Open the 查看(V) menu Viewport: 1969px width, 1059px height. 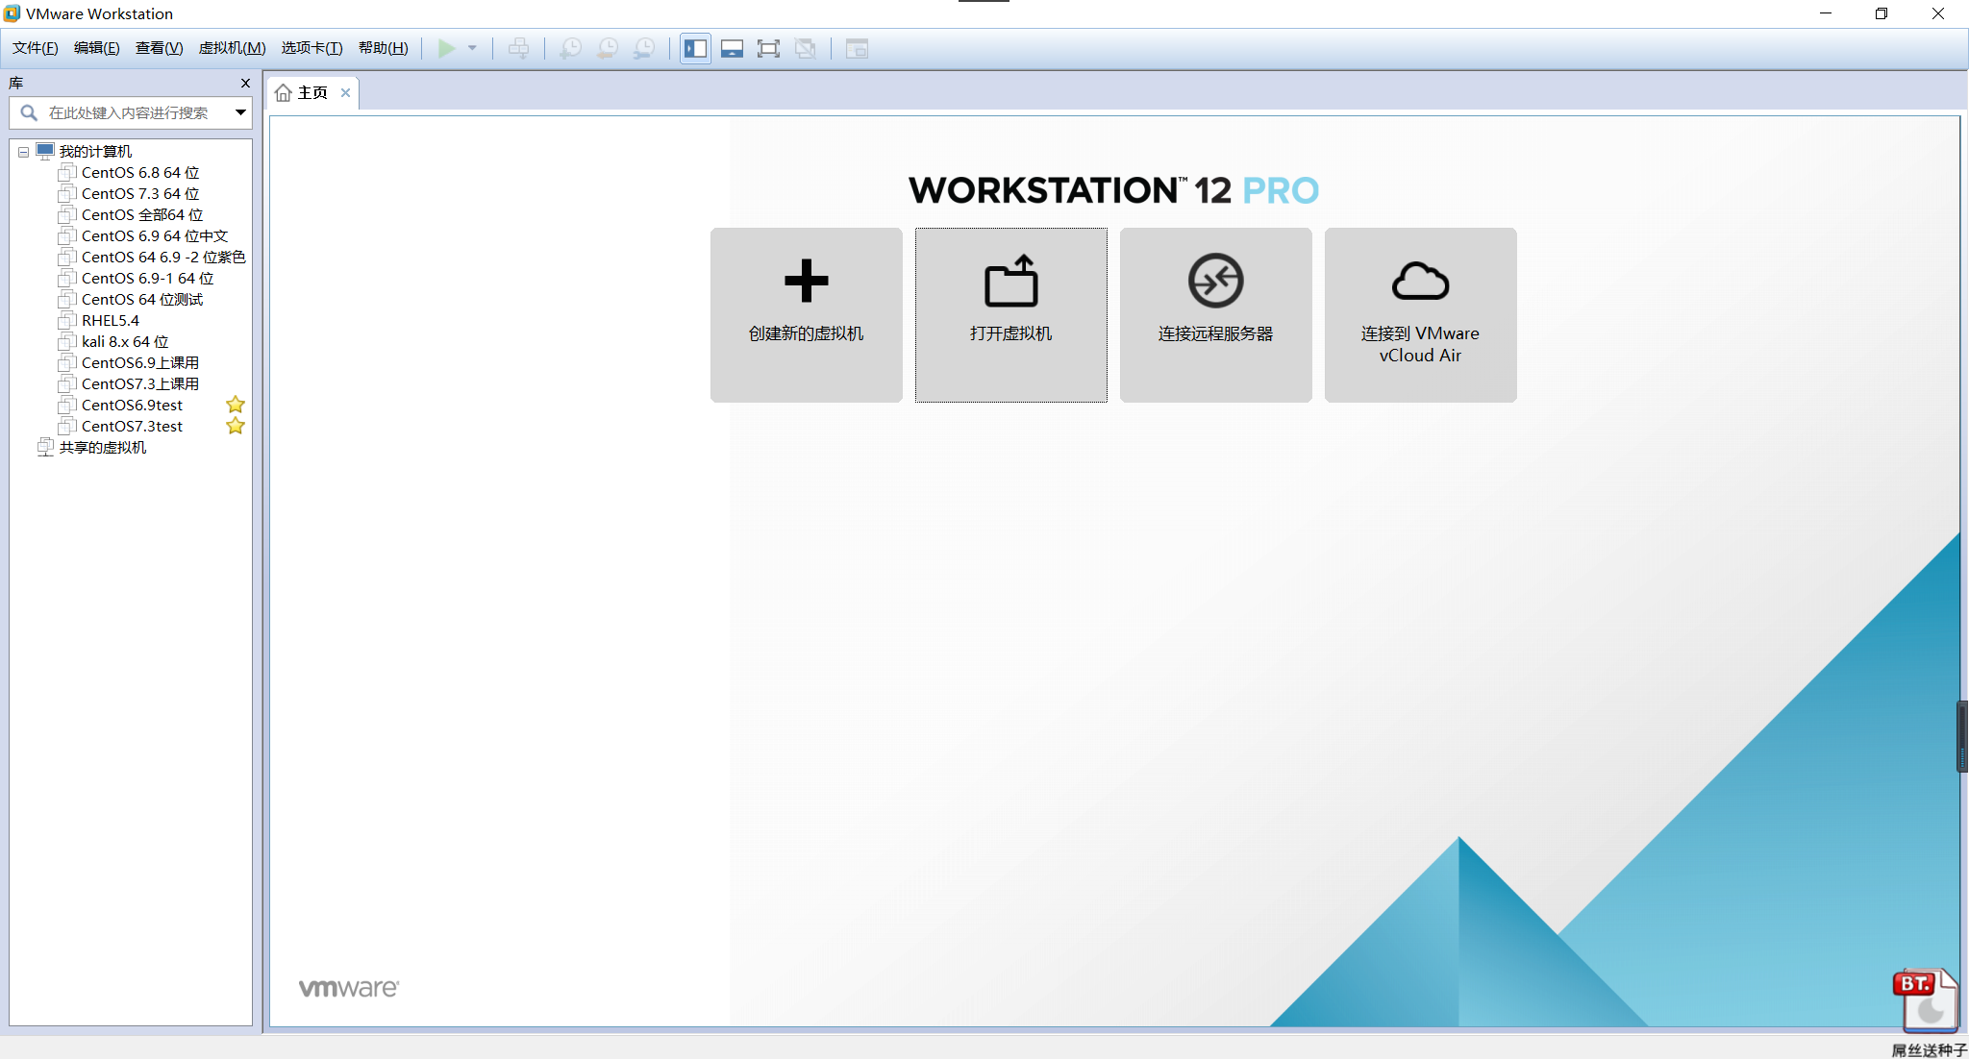(x=160, y=48)
